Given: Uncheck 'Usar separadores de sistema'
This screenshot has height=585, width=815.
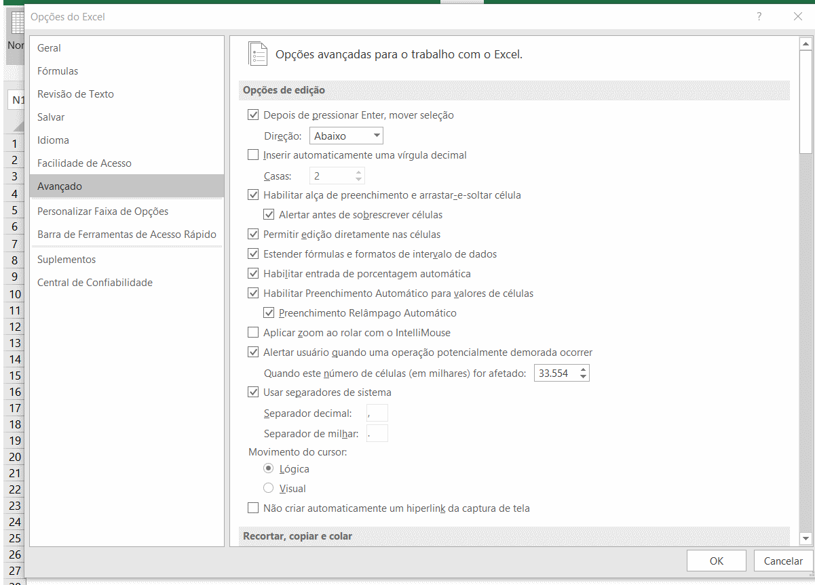Looking at the screenshot, I should pyautogui.click(x=253, y=392).
